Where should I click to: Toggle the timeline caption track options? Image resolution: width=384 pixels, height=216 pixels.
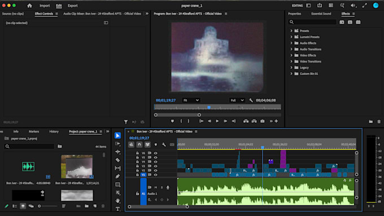point(172,144)
